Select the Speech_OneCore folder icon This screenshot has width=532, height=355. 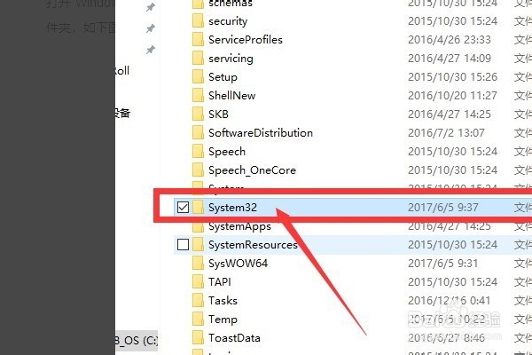pos(199,170)
